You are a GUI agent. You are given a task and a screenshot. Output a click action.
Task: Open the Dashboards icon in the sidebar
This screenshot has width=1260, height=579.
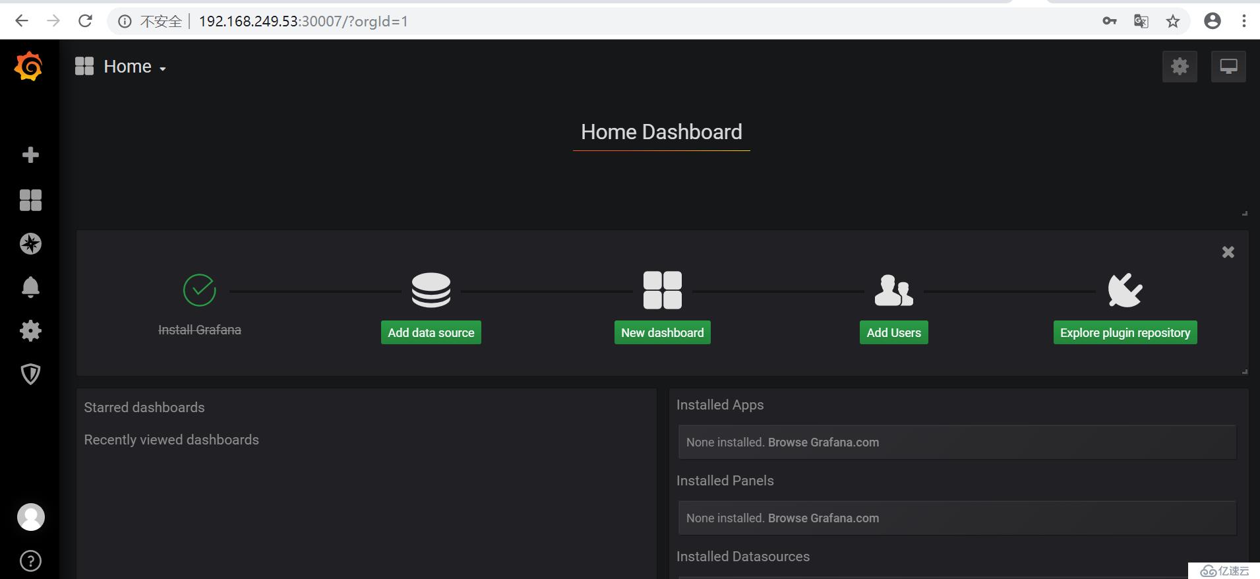[30, 200]
